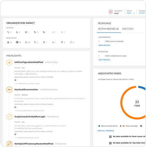The width and height of the screenshot is (146, 147).
Task: Click user icon under IAMConfigurationModified alert
Action: [15, 80]
